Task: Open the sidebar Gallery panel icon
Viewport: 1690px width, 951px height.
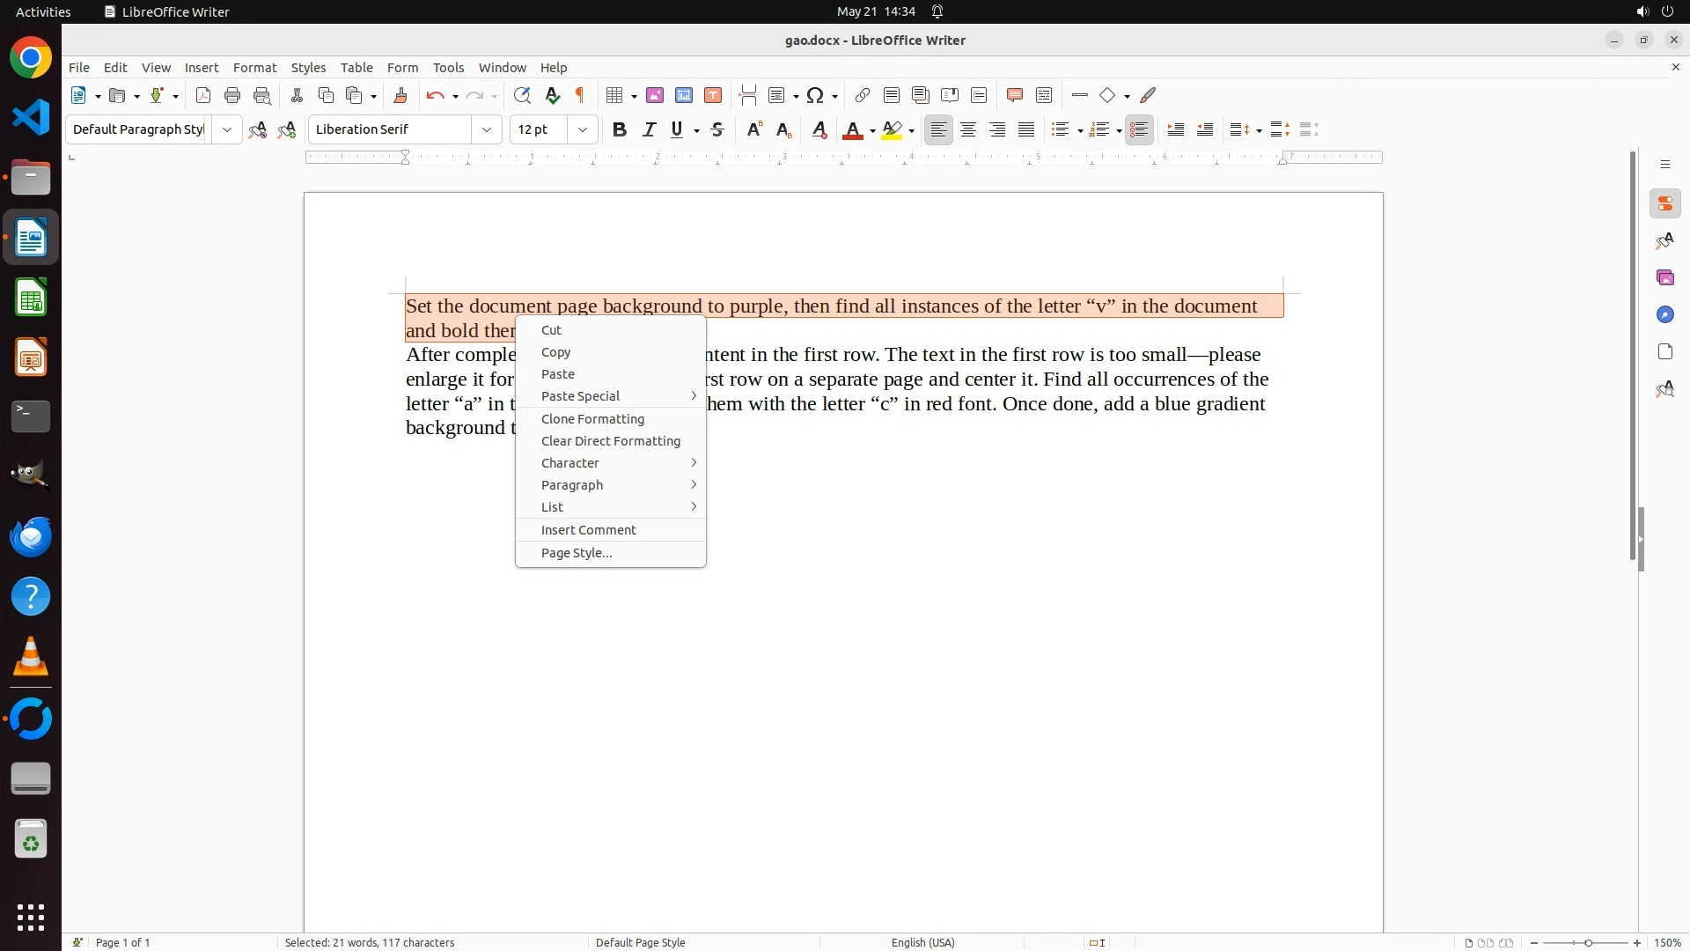Action: 1664,277
